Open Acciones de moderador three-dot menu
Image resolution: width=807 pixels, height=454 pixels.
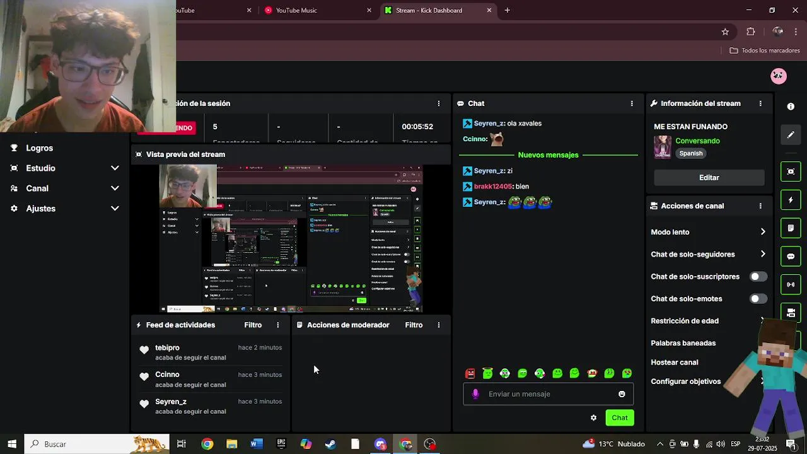[x=439, y=325]
